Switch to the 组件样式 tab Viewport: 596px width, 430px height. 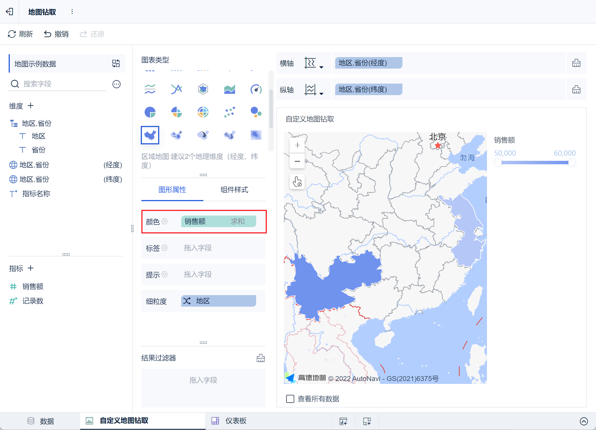(x=234, y=190)
